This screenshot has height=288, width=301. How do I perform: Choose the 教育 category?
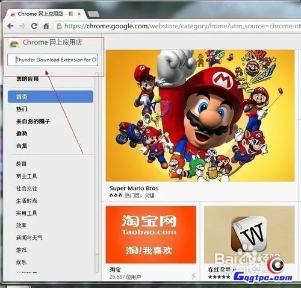[x=21, y=164]
